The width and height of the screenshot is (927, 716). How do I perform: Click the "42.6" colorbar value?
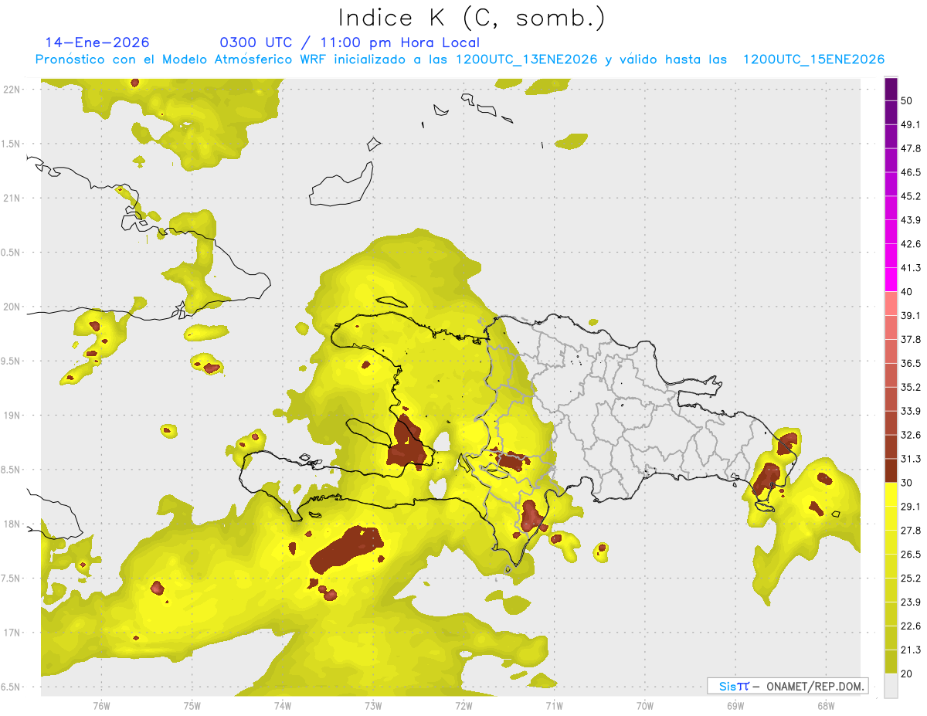point(911,244)
